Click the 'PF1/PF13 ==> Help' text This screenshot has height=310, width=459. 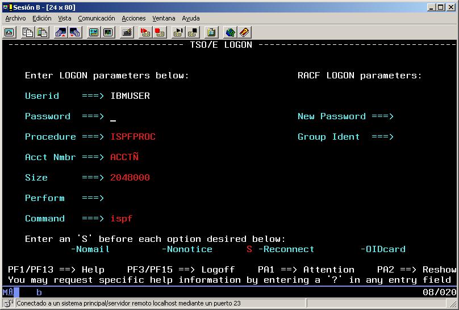pyautogui.click(x=56, y=270)
